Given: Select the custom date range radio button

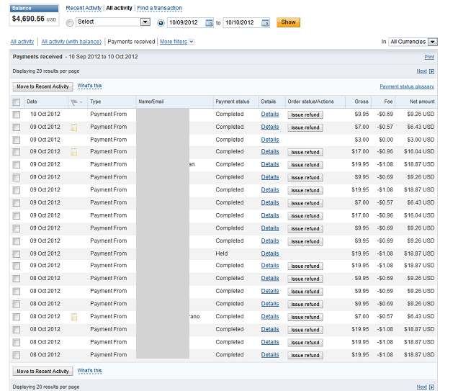Looking at the screenshot, I should tap(161, 23).
